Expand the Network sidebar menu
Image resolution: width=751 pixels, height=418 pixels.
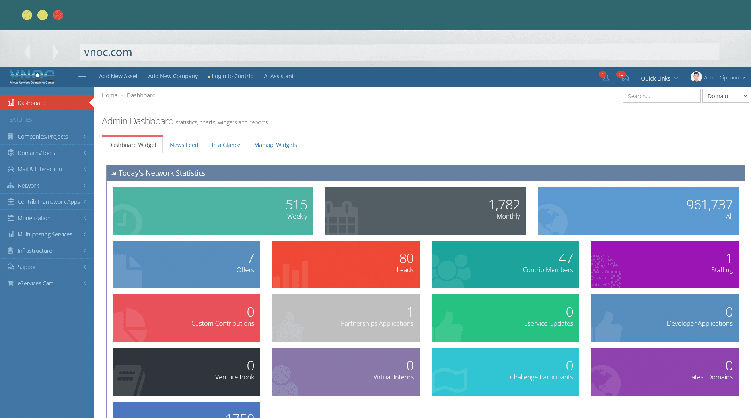click(x=28, y=186)
